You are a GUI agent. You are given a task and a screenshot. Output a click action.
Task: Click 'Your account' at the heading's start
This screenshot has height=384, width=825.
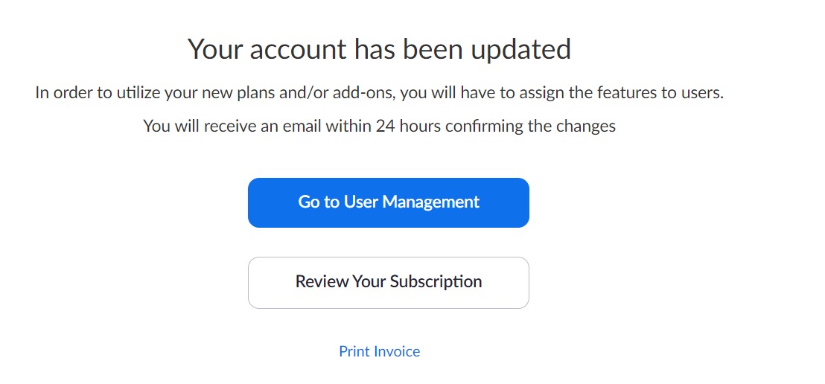[x=267, y=49]
